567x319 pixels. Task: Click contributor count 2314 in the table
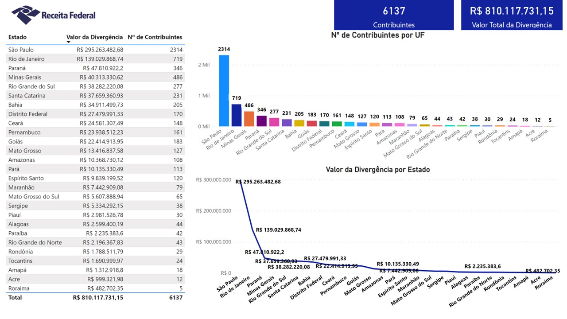click(x=176, y=50)
